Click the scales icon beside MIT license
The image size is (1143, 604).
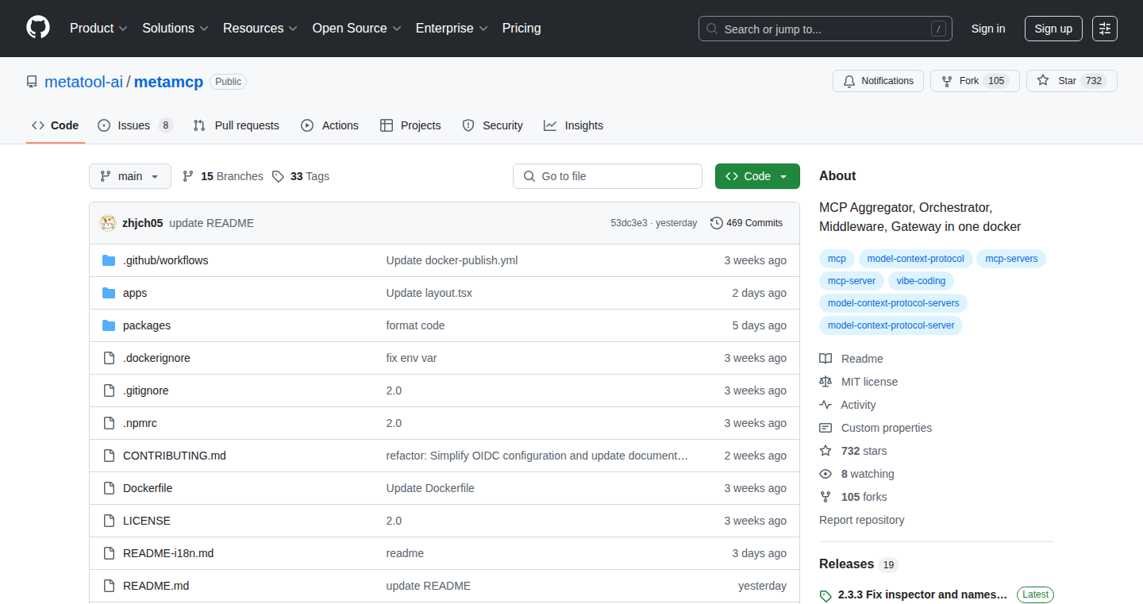825,382
